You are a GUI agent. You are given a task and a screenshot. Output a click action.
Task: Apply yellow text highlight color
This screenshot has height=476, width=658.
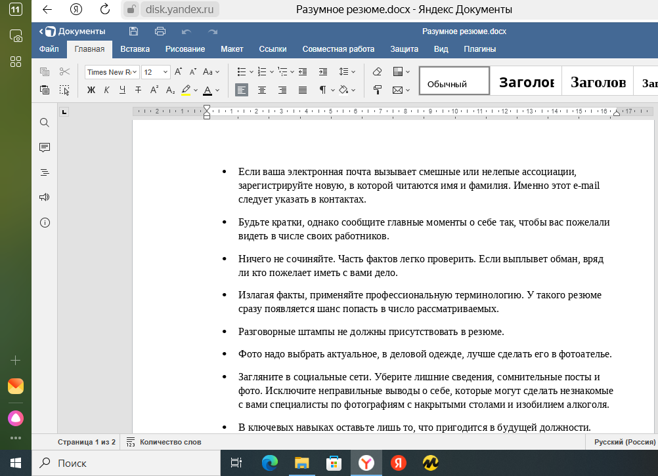tap(186, 90)
